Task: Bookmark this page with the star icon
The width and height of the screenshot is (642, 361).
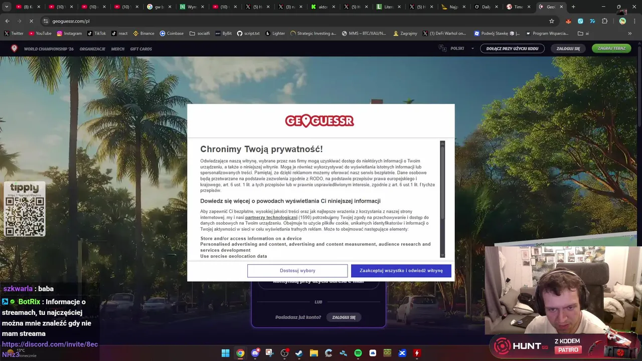Action: 552,21
